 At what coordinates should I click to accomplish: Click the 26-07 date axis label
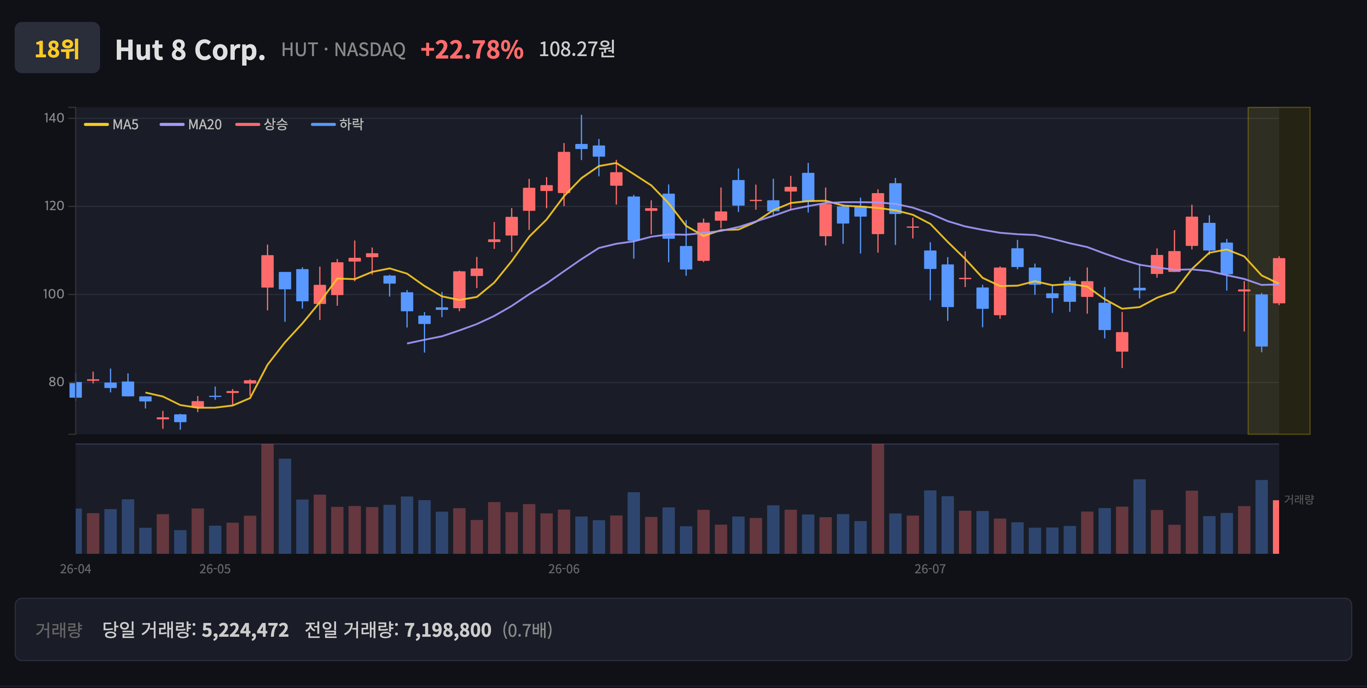[x=930, y=569]
